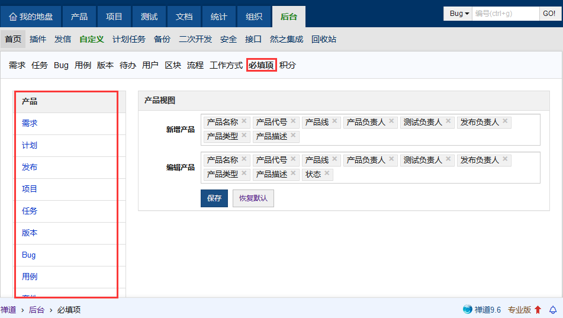Open the 统计 main navigation tab

218,17
